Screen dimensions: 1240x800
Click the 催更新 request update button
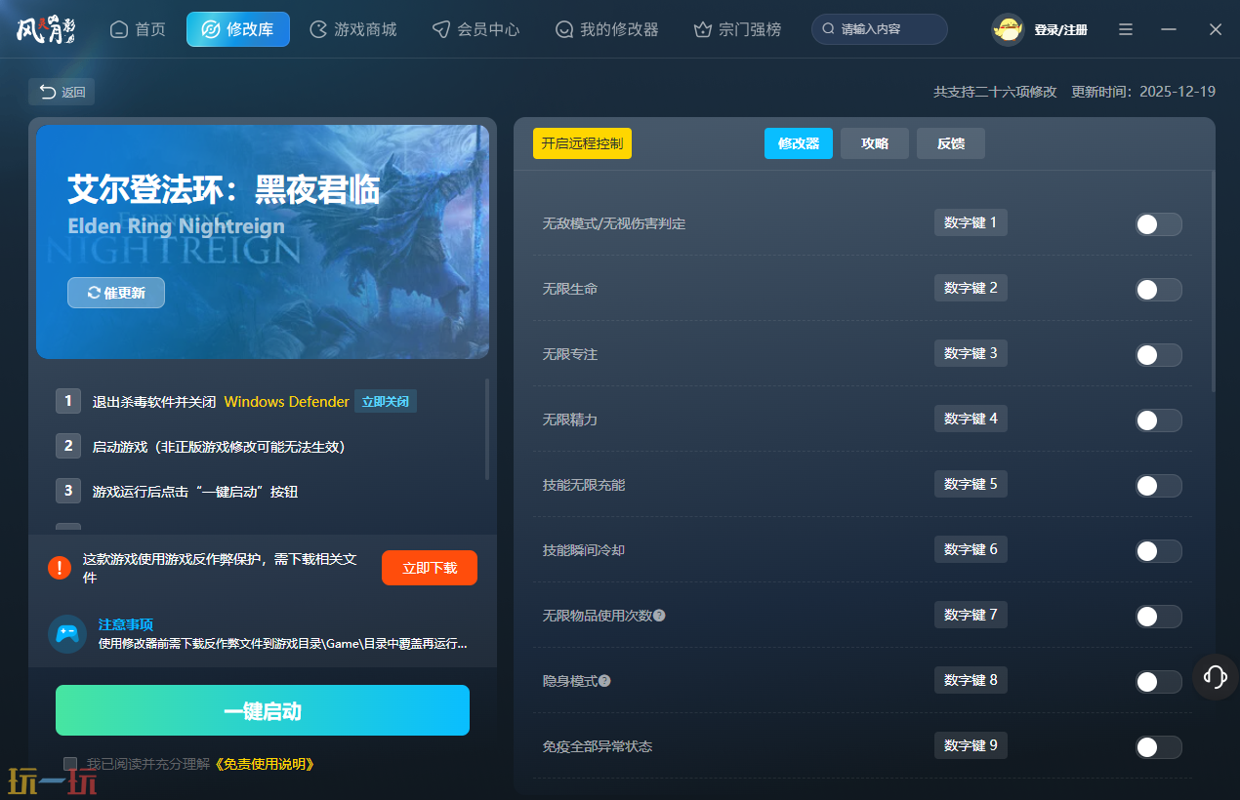(116, 293)
